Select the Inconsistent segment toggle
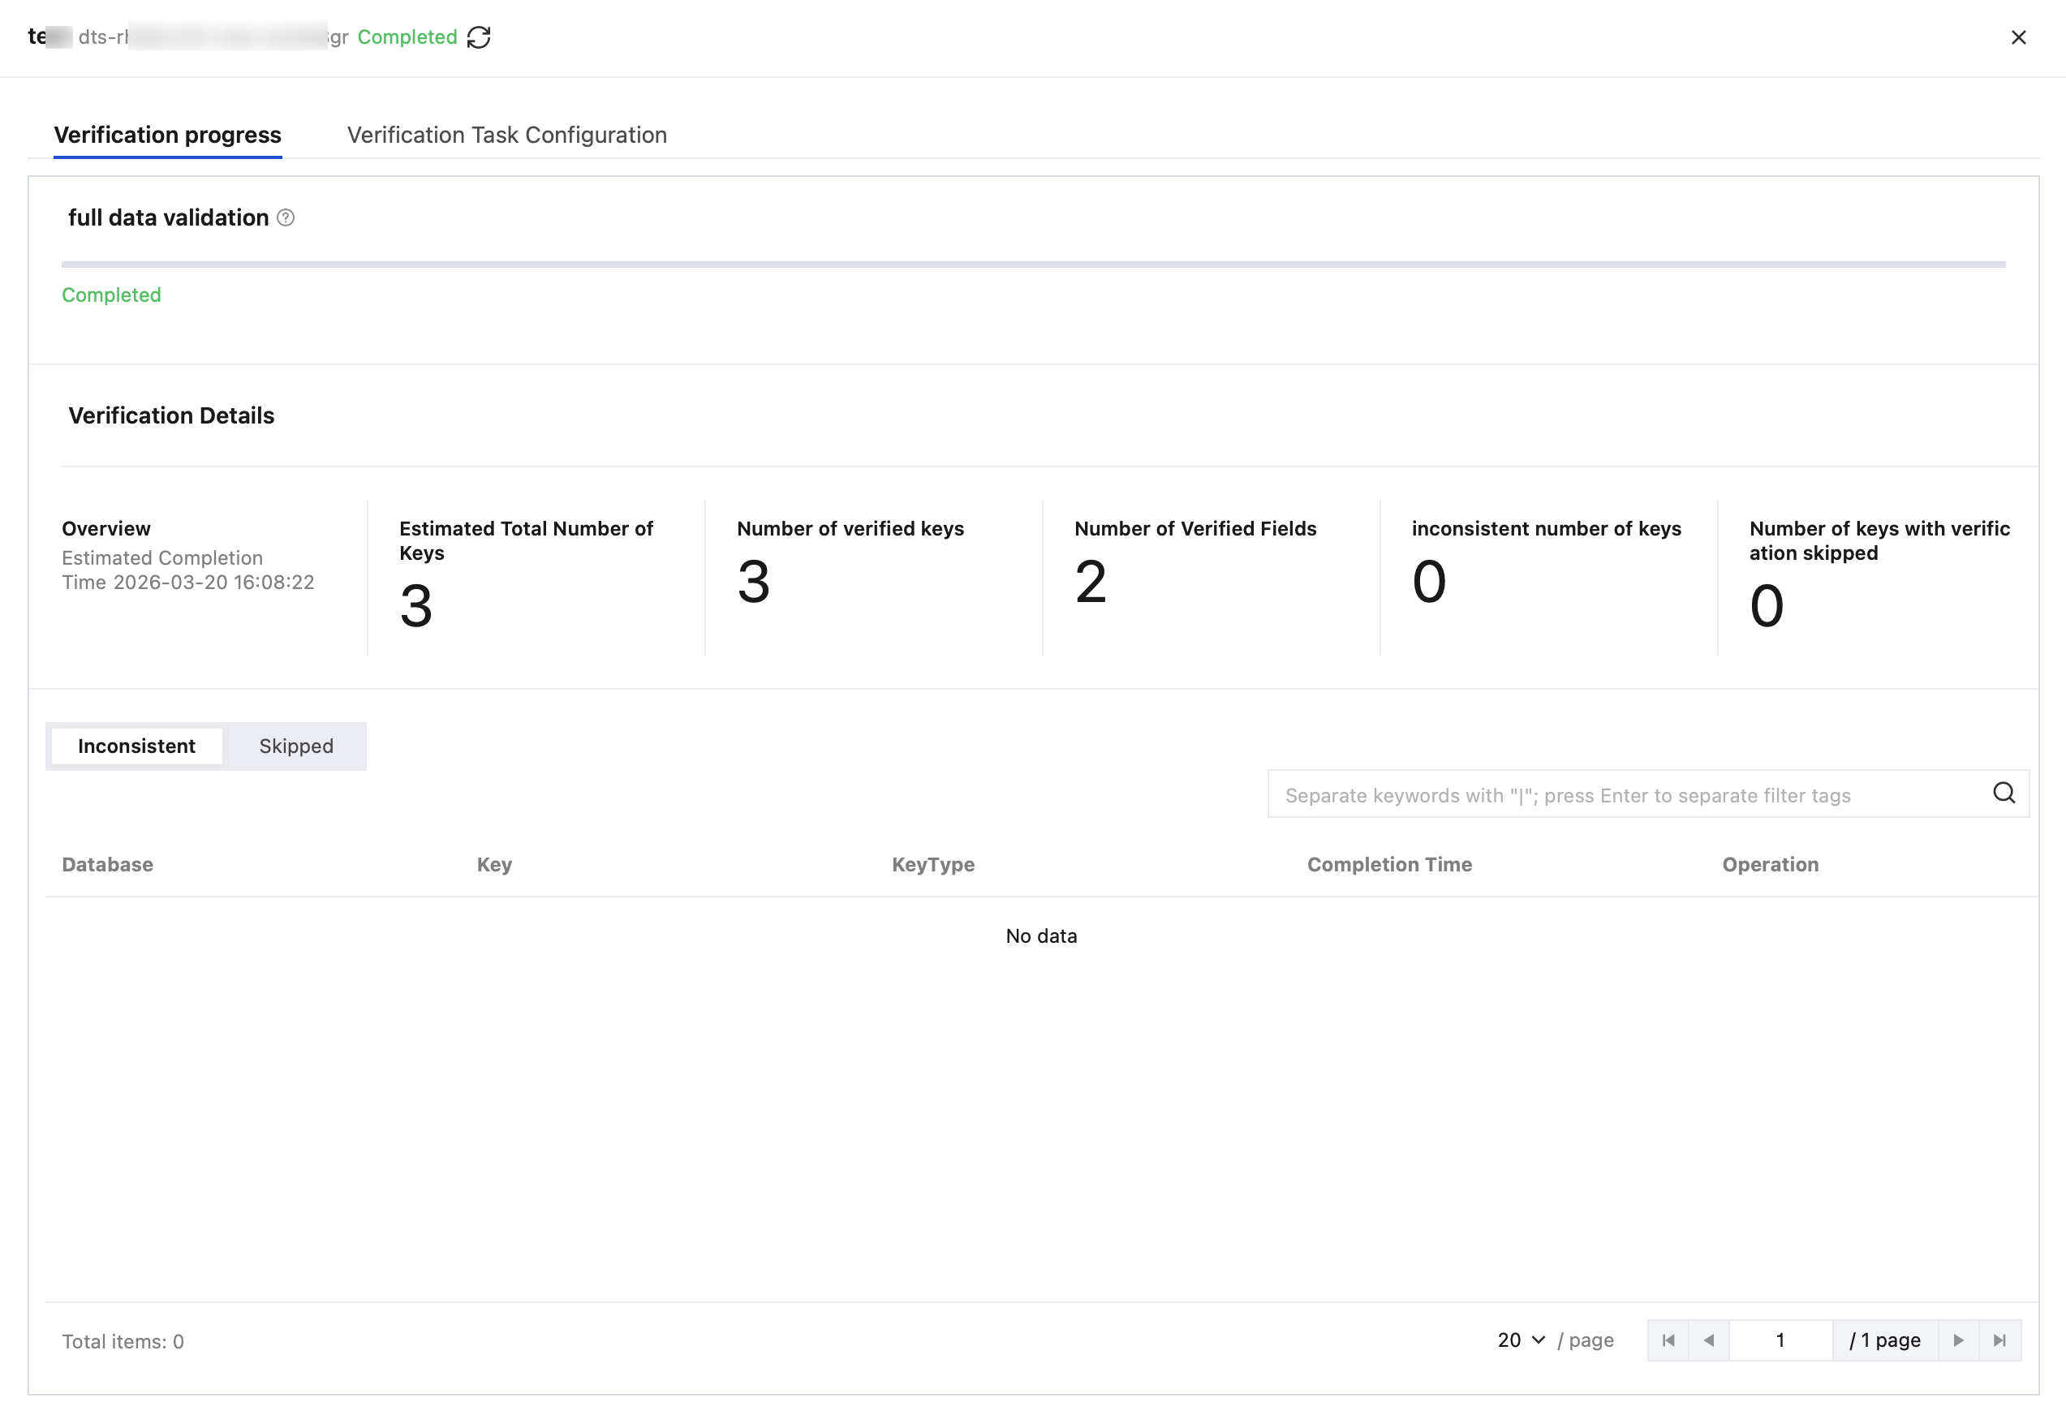This screenshot has width=2066, height=1415. click(137, 746)
